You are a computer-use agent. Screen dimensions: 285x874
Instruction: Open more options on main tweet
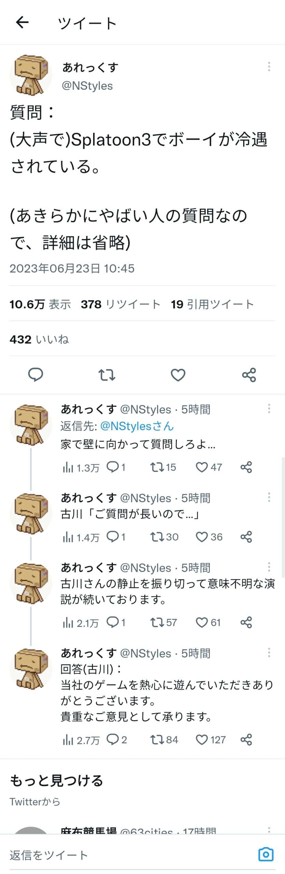269,67
